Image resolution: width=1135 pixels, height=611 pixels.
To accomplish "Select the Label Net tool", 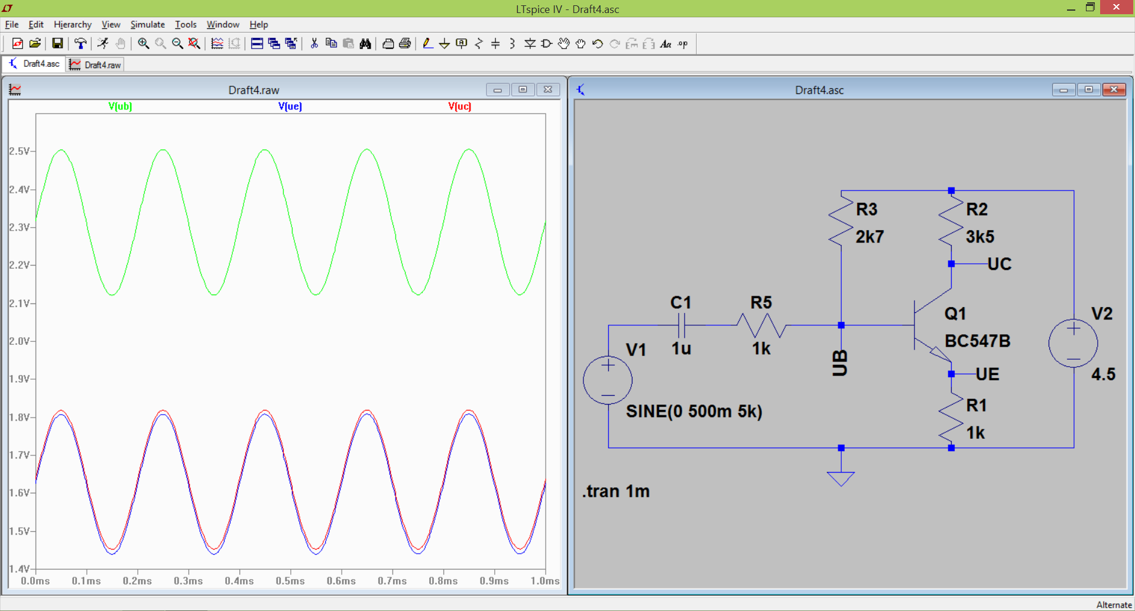I will (x=462, y=43).
